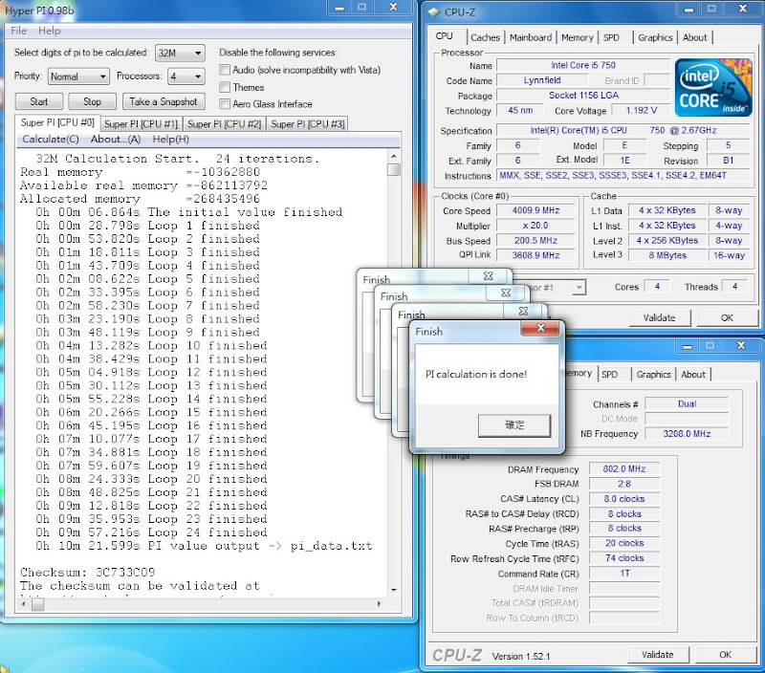Open the Calculate(C) menu
This screenshot has height=673, width=765.
click(x=51, y=140)
